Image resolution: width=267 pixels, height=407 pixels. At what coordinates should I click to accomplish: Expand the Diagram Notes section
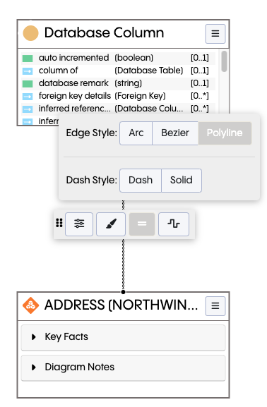[123, 367]
